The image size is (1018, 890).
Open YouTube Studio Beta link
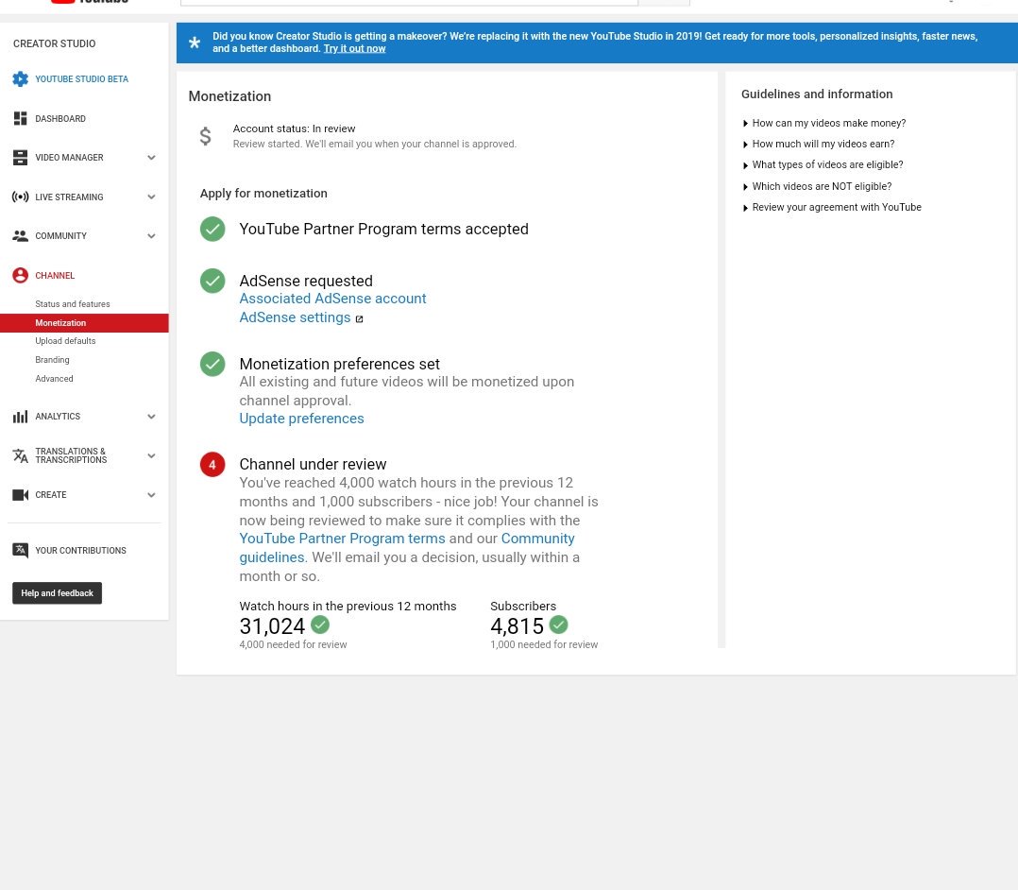(82, 79)
